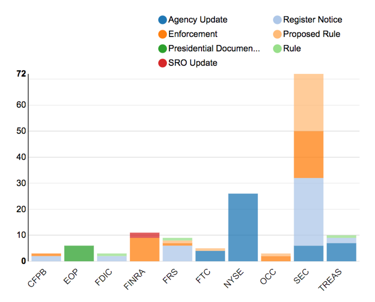Select the light blue Register Notice segment of TREAS
Viewport: 375px width, 302px height.
click(x=341, y=240)
